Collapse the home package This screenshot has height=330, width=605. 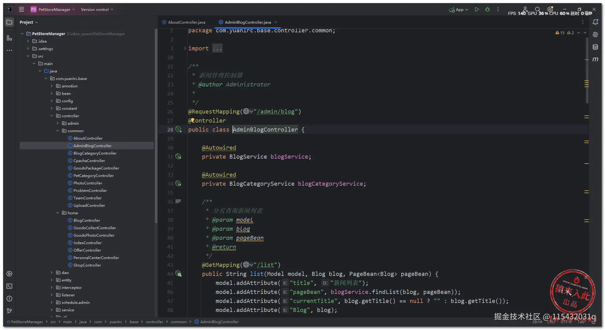58,213
